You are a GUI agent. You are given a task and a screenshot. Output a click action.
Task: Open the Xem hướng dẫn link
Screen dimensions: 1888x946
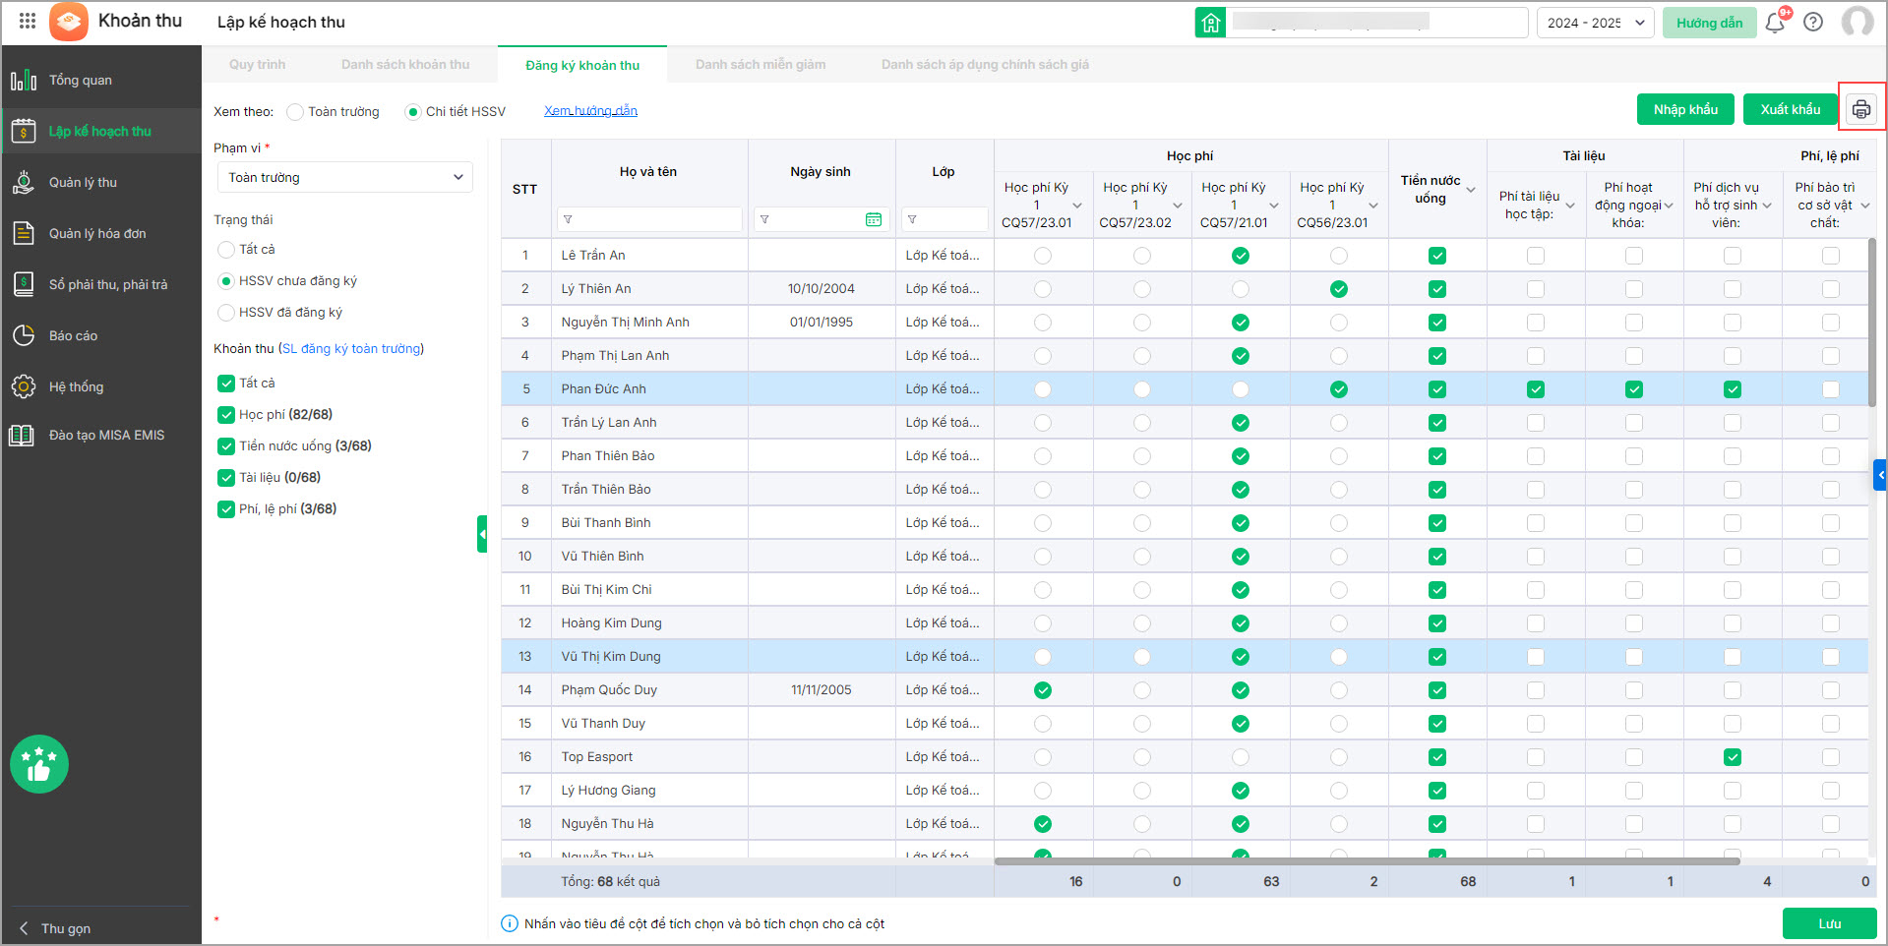pos(590,111)
